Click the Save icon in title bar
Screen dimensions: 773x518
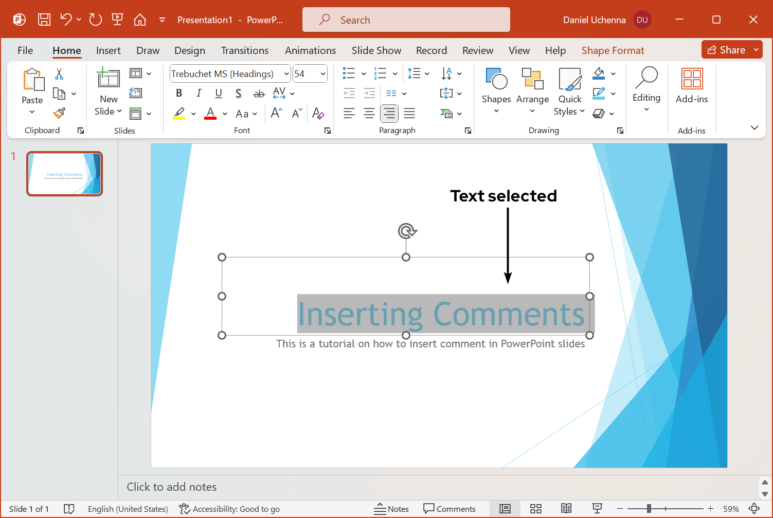click(44, 20)
